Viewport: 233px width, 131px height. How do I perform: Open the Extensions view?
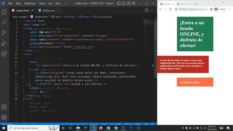4,54
